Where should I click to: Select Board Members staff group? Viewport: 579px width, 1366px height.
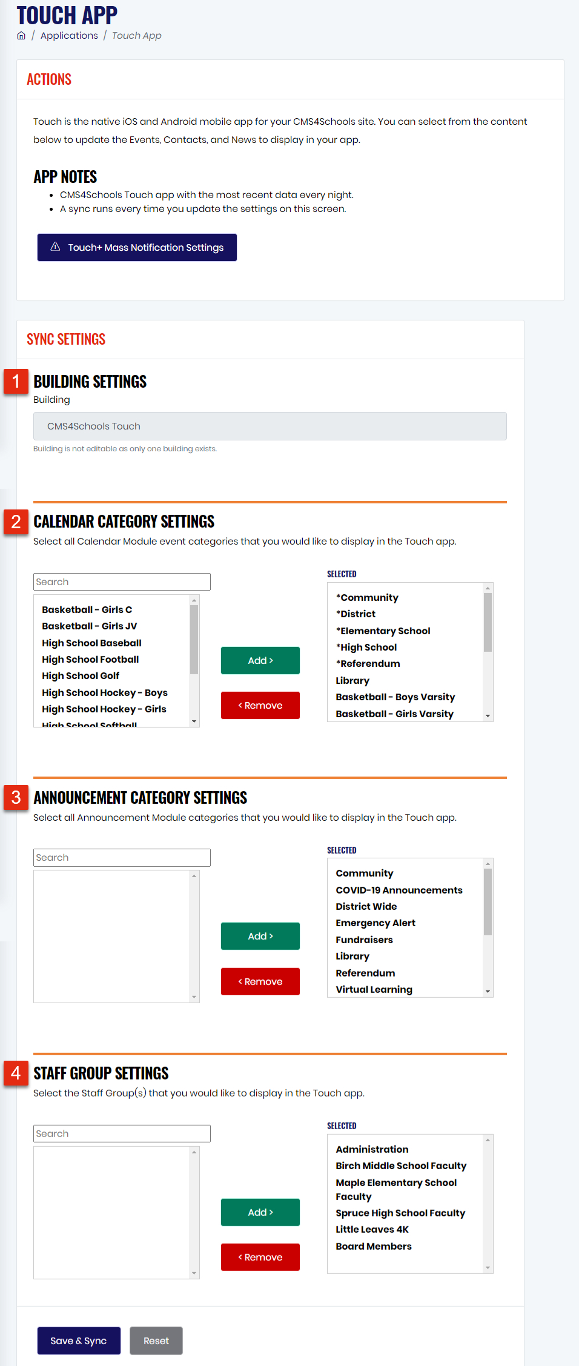[x=374, y=1246]
